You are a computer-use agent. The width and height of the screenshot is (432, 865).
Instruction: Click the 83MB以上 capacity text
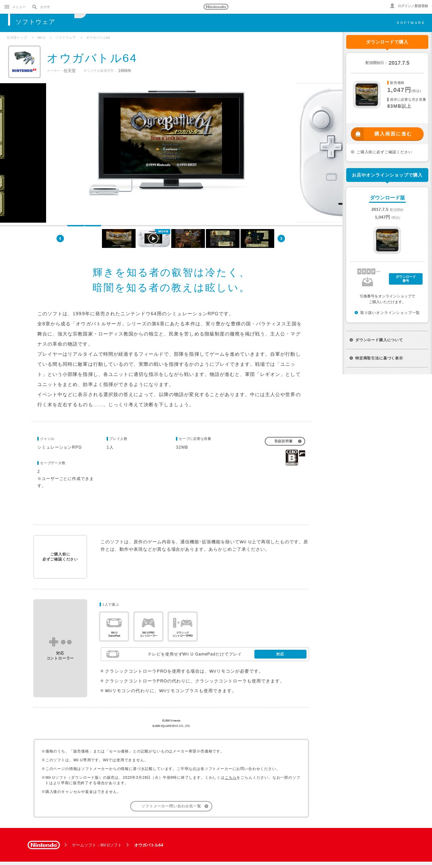coord(399,106)
